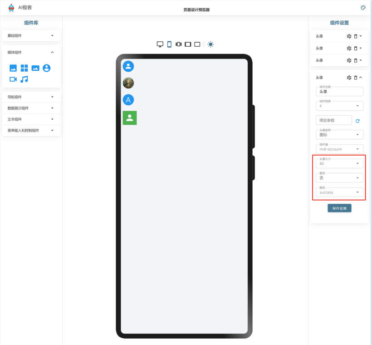Click the 保存设置 button
Screen dimensions: 372x345
339,208
